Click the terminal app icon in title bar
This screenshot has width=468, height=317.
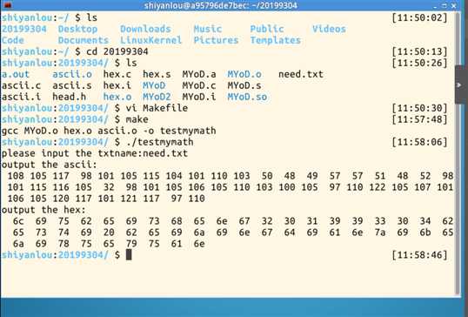tap(7, 5)
